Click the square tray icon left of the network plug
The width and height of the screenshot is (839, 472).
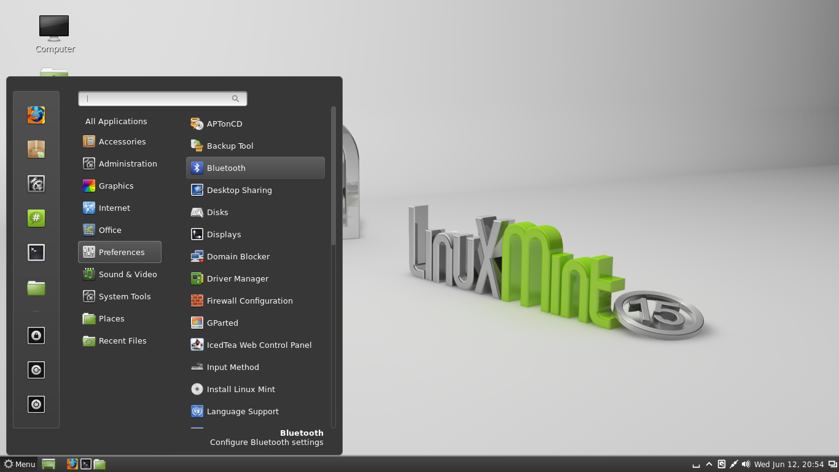coord(722,464)
